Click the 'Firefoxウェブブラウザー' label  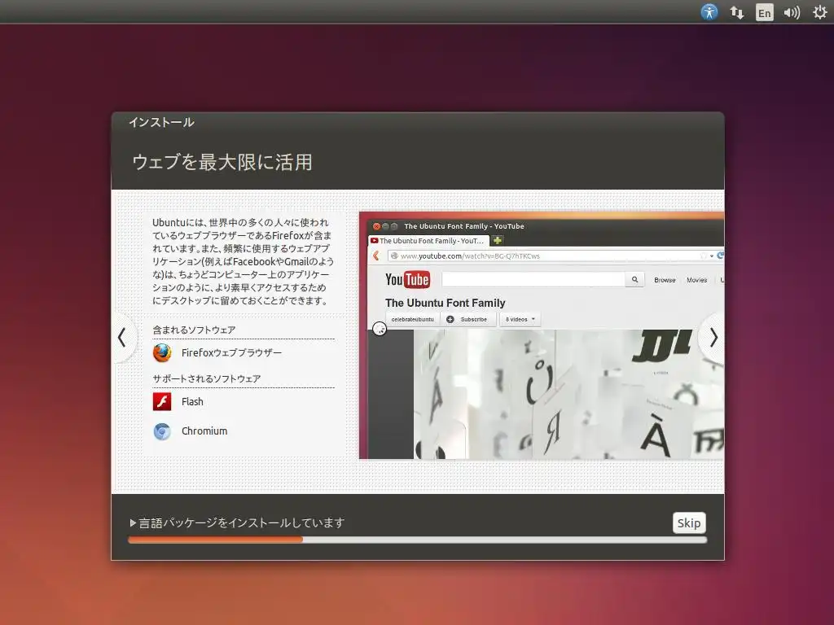[x=231, y=353]
